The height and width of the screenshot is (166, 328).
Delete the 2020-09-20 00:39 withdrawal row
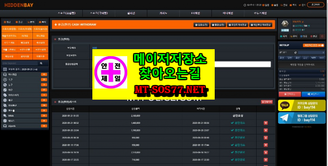point(266,138)
